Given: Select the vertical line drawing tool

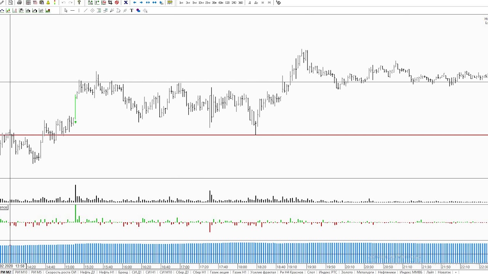Looking at the screenshot, I should (79, 10).
